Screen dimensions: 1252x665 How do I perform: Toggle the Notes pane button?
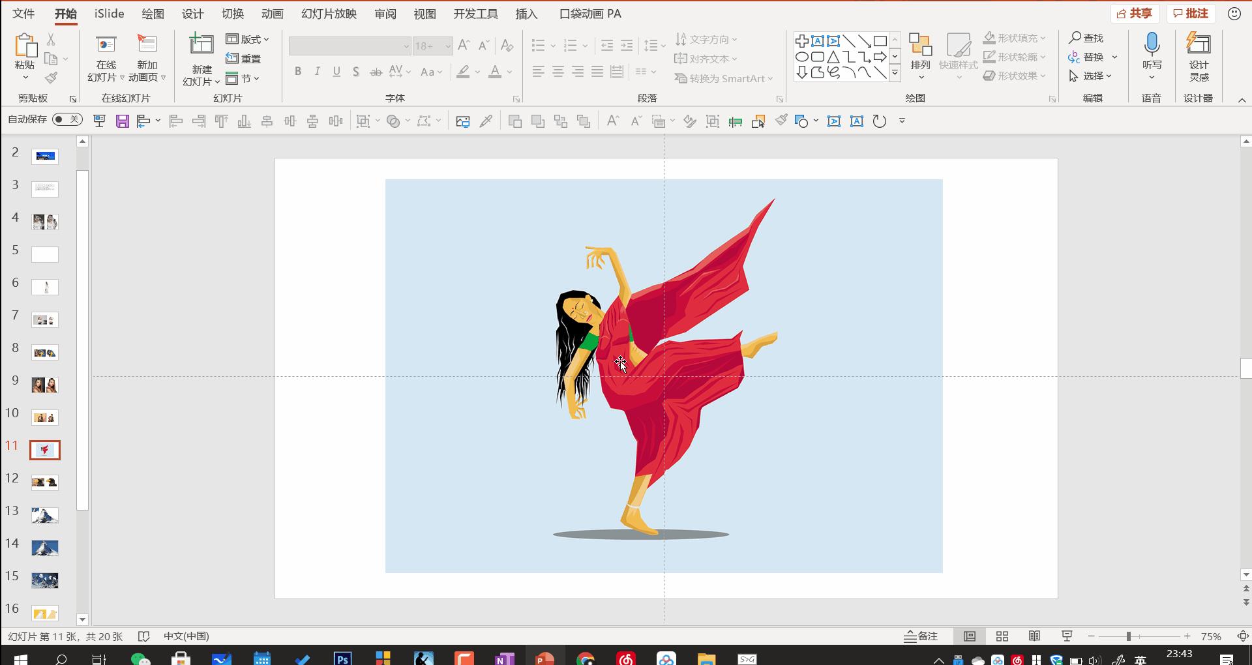(921, 636)
